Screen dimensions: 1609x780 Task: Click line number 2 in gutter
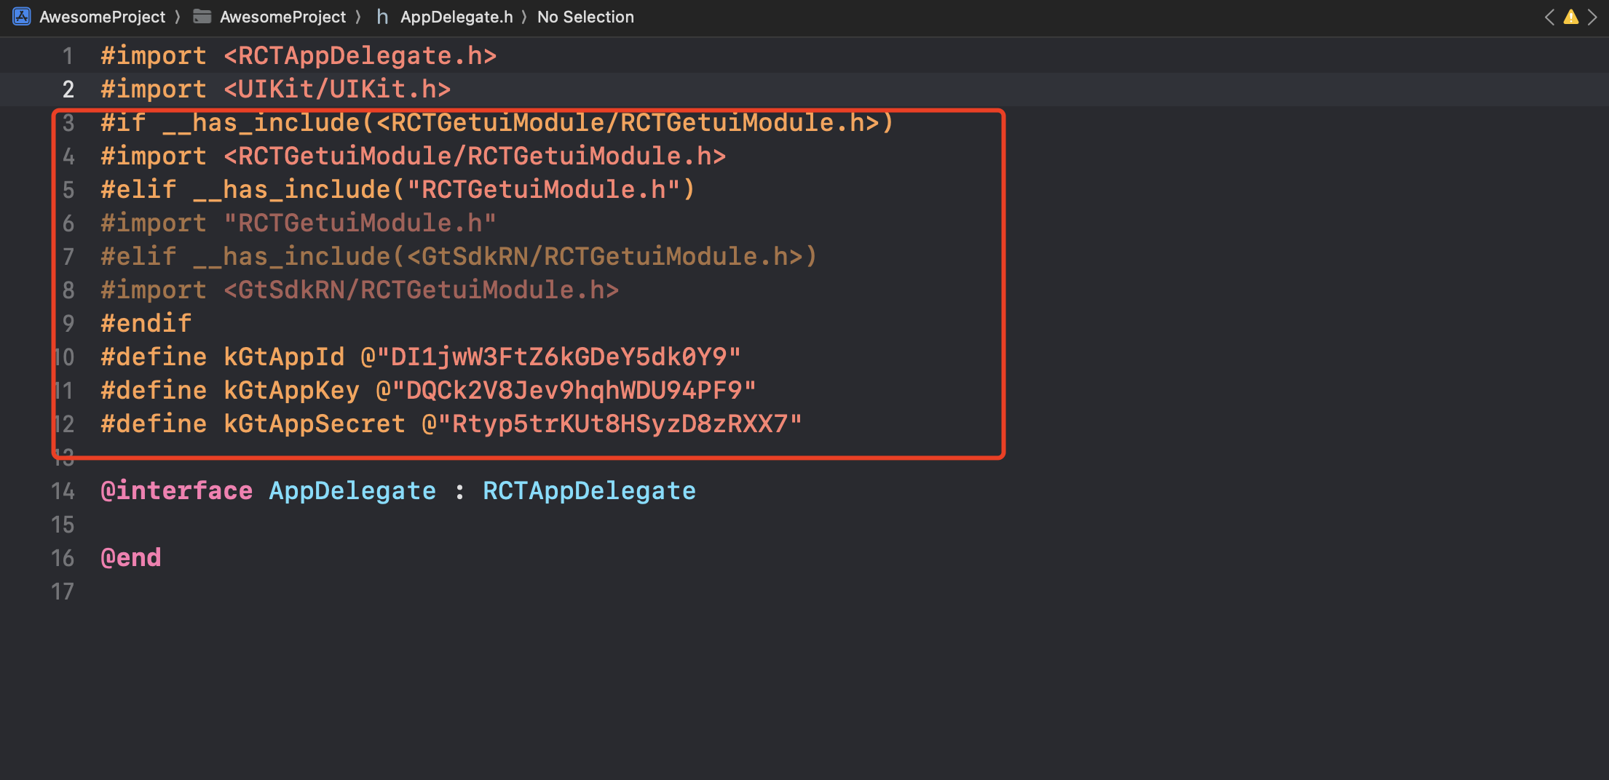click(x=68, y=89)
